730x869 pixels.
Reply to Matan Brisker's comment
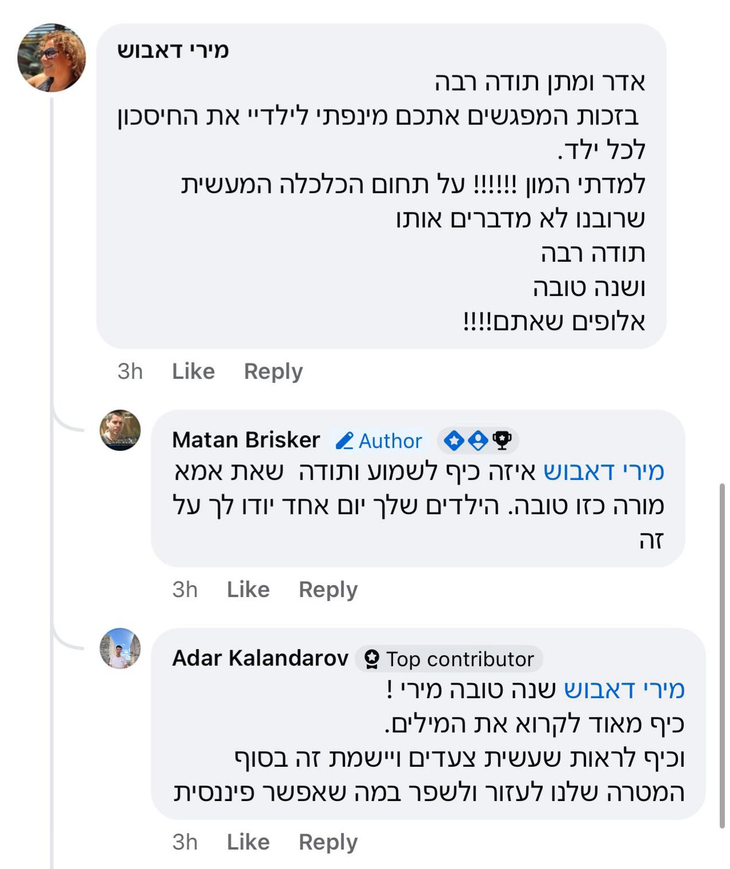pos(328,590)
